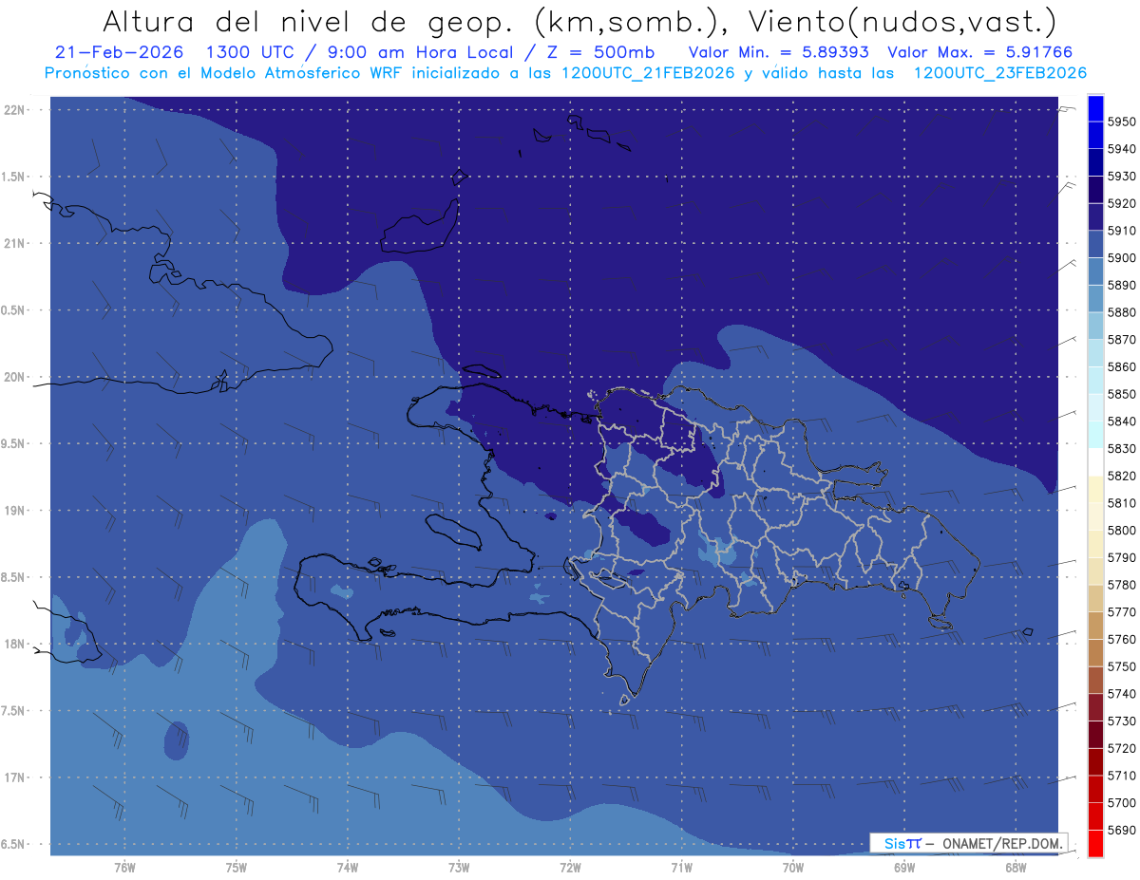Click the '71W' longitude label
Screen dimensions: 1140x880
[x=681, y=868]
